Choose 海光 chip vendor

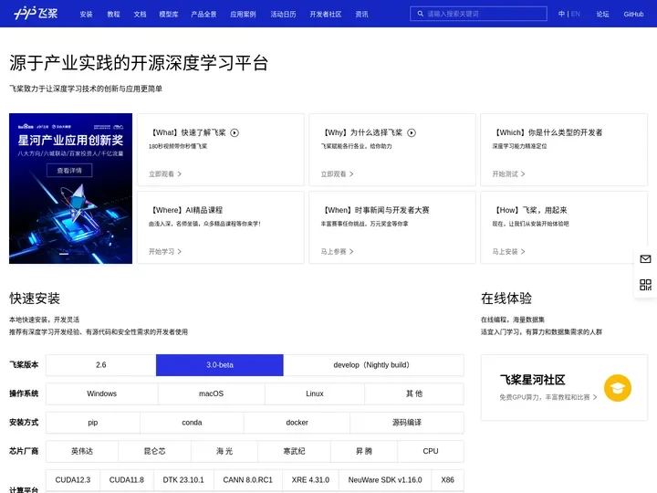pyautogui.click(x=224, y=451)
